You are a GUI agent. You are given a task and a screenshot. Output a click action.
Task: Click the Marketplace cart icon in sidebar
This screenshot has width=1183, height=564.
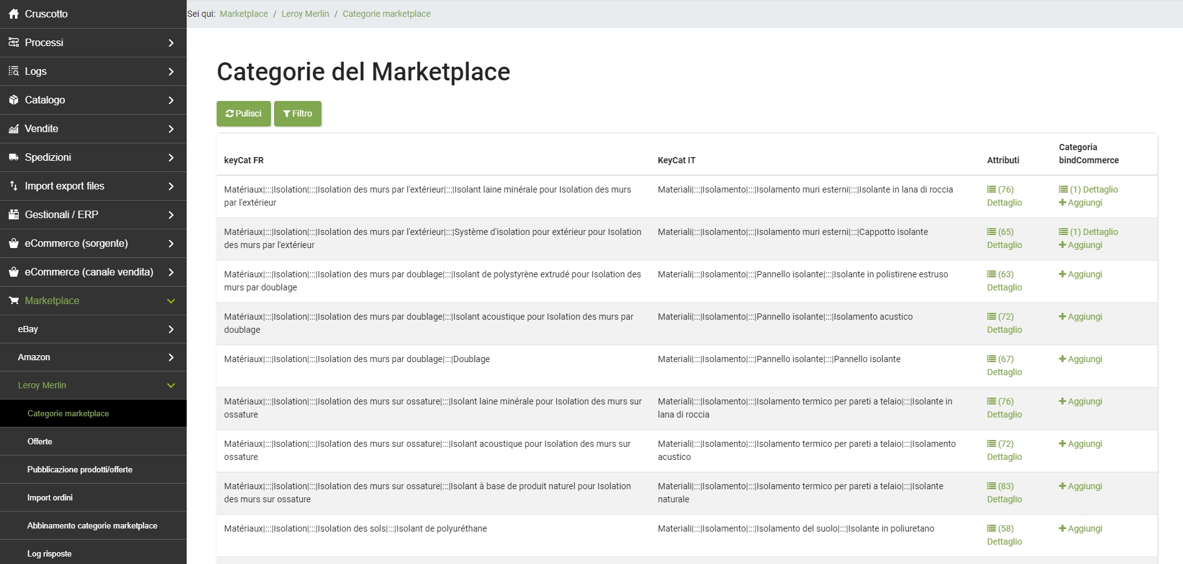(14, 300)
